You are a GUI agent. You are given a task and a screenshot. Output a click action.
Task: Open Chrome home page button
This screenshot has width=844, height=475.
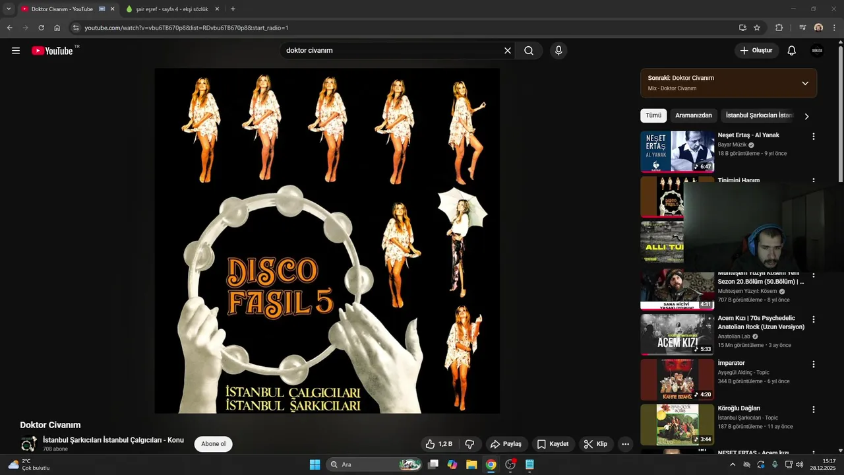(57, 28)
